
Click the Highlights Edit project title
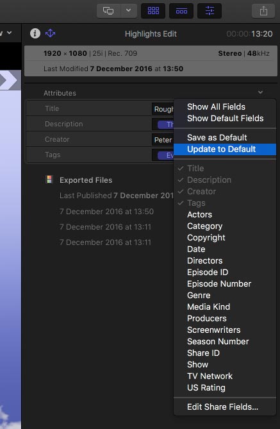point(151,33)
